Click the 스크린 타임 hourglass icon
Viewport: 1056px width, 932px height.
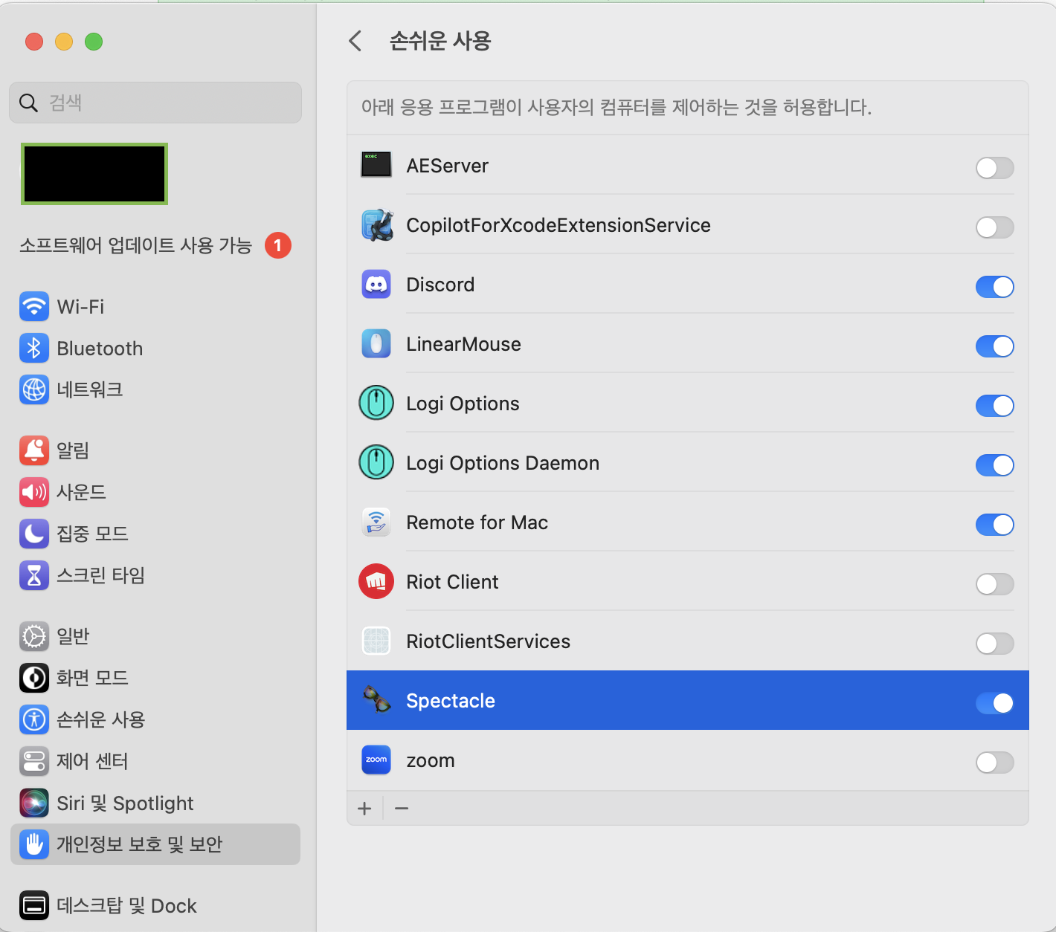tap(34, 575)
